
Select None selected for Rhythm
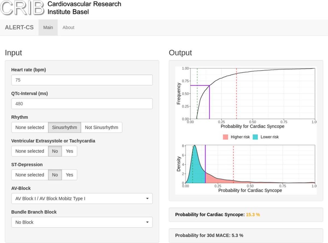tap(30, 127)
